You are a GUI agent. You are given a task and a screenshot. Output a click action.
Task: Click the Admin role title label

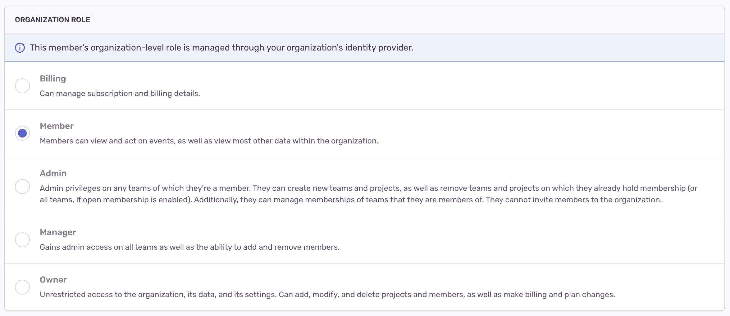coord(53,173)
